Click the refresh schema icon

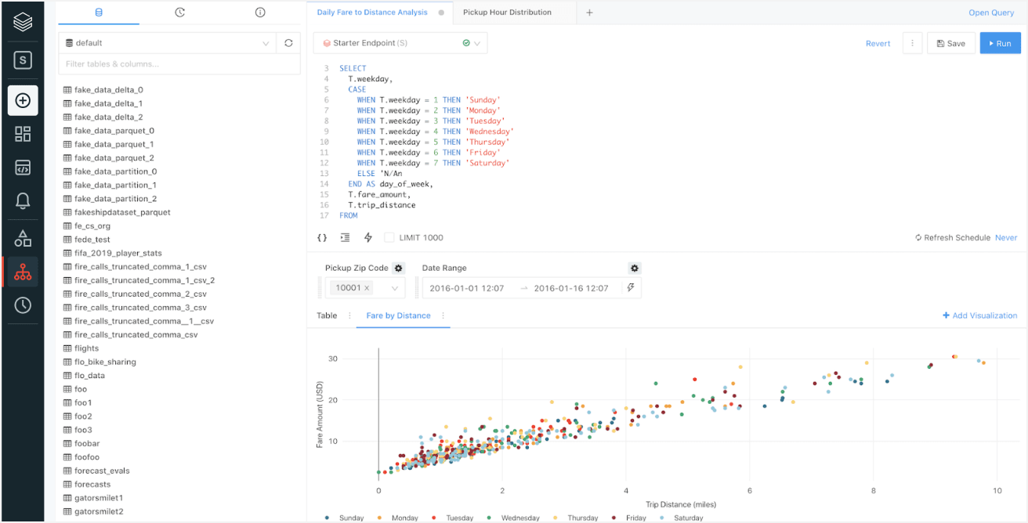pos(288,43)
